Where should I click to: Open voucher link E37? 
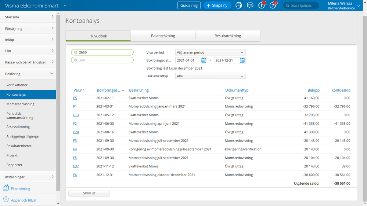pyautogui.click(x=76, y=166)
